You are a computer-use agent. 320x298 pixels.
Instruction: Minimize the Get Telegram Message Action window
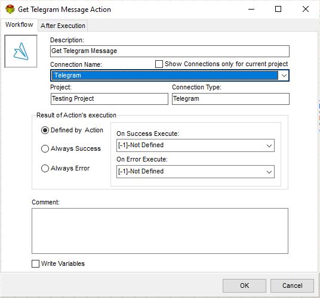(x=251, y=9)
